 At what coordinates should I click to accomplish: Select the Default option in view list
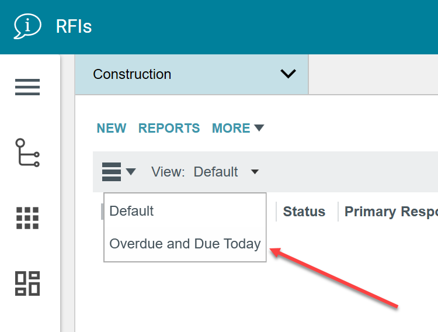pyautogui.click(x=132, y=211)
